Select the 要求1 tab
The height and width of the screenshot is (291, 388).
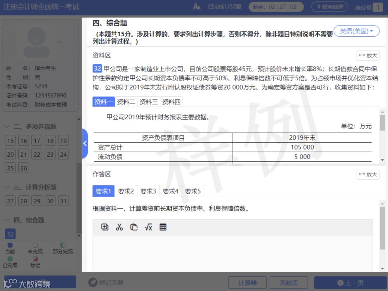point(103,191)
